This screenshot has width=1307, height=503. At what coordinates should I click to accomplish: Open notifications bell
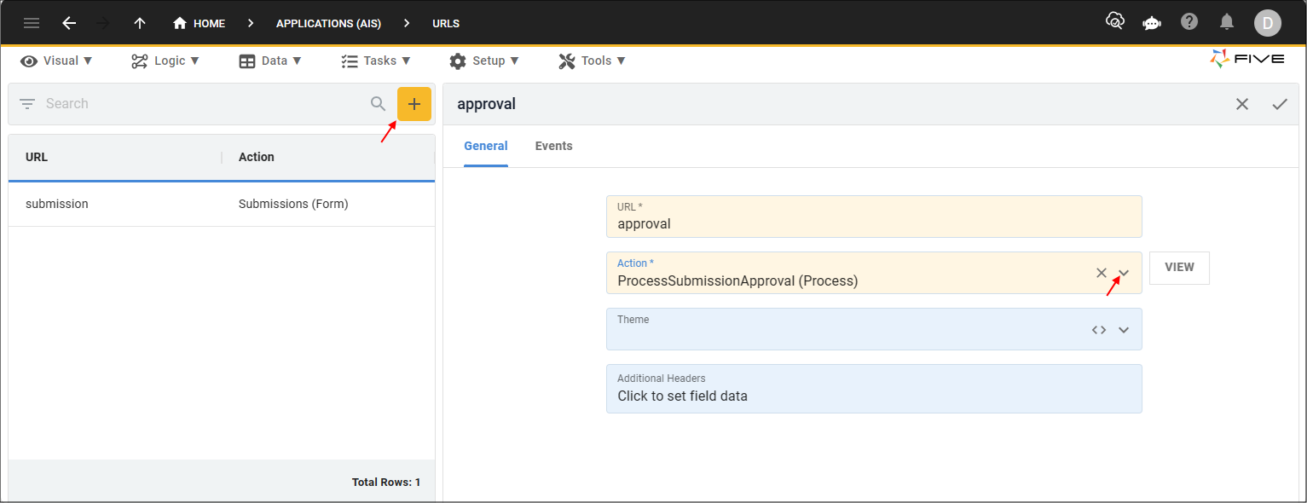(1227, 22)
